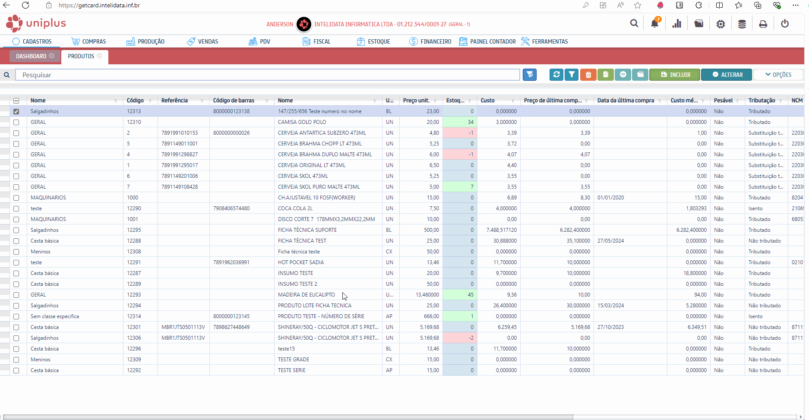Open filter arrow on Preço unit. column

point(435,101)
